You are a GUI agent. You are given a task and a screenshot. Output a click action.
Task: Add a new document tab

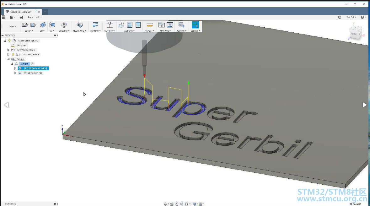point(45,12)
